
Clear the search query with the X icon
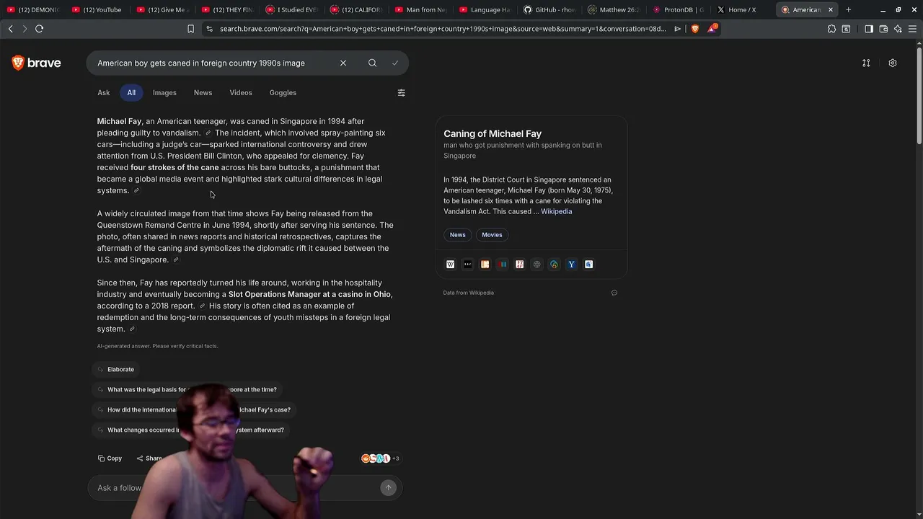343,63
